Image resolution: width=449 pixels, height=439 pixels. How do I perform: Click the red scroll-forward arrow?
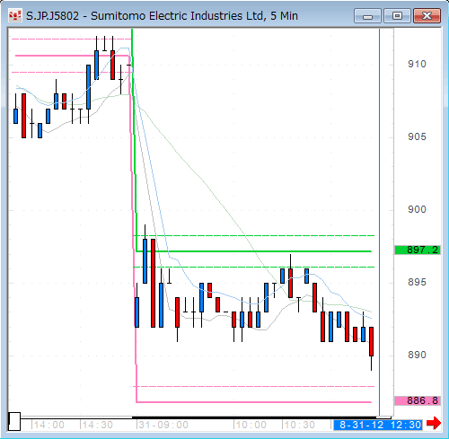point(434,423)
